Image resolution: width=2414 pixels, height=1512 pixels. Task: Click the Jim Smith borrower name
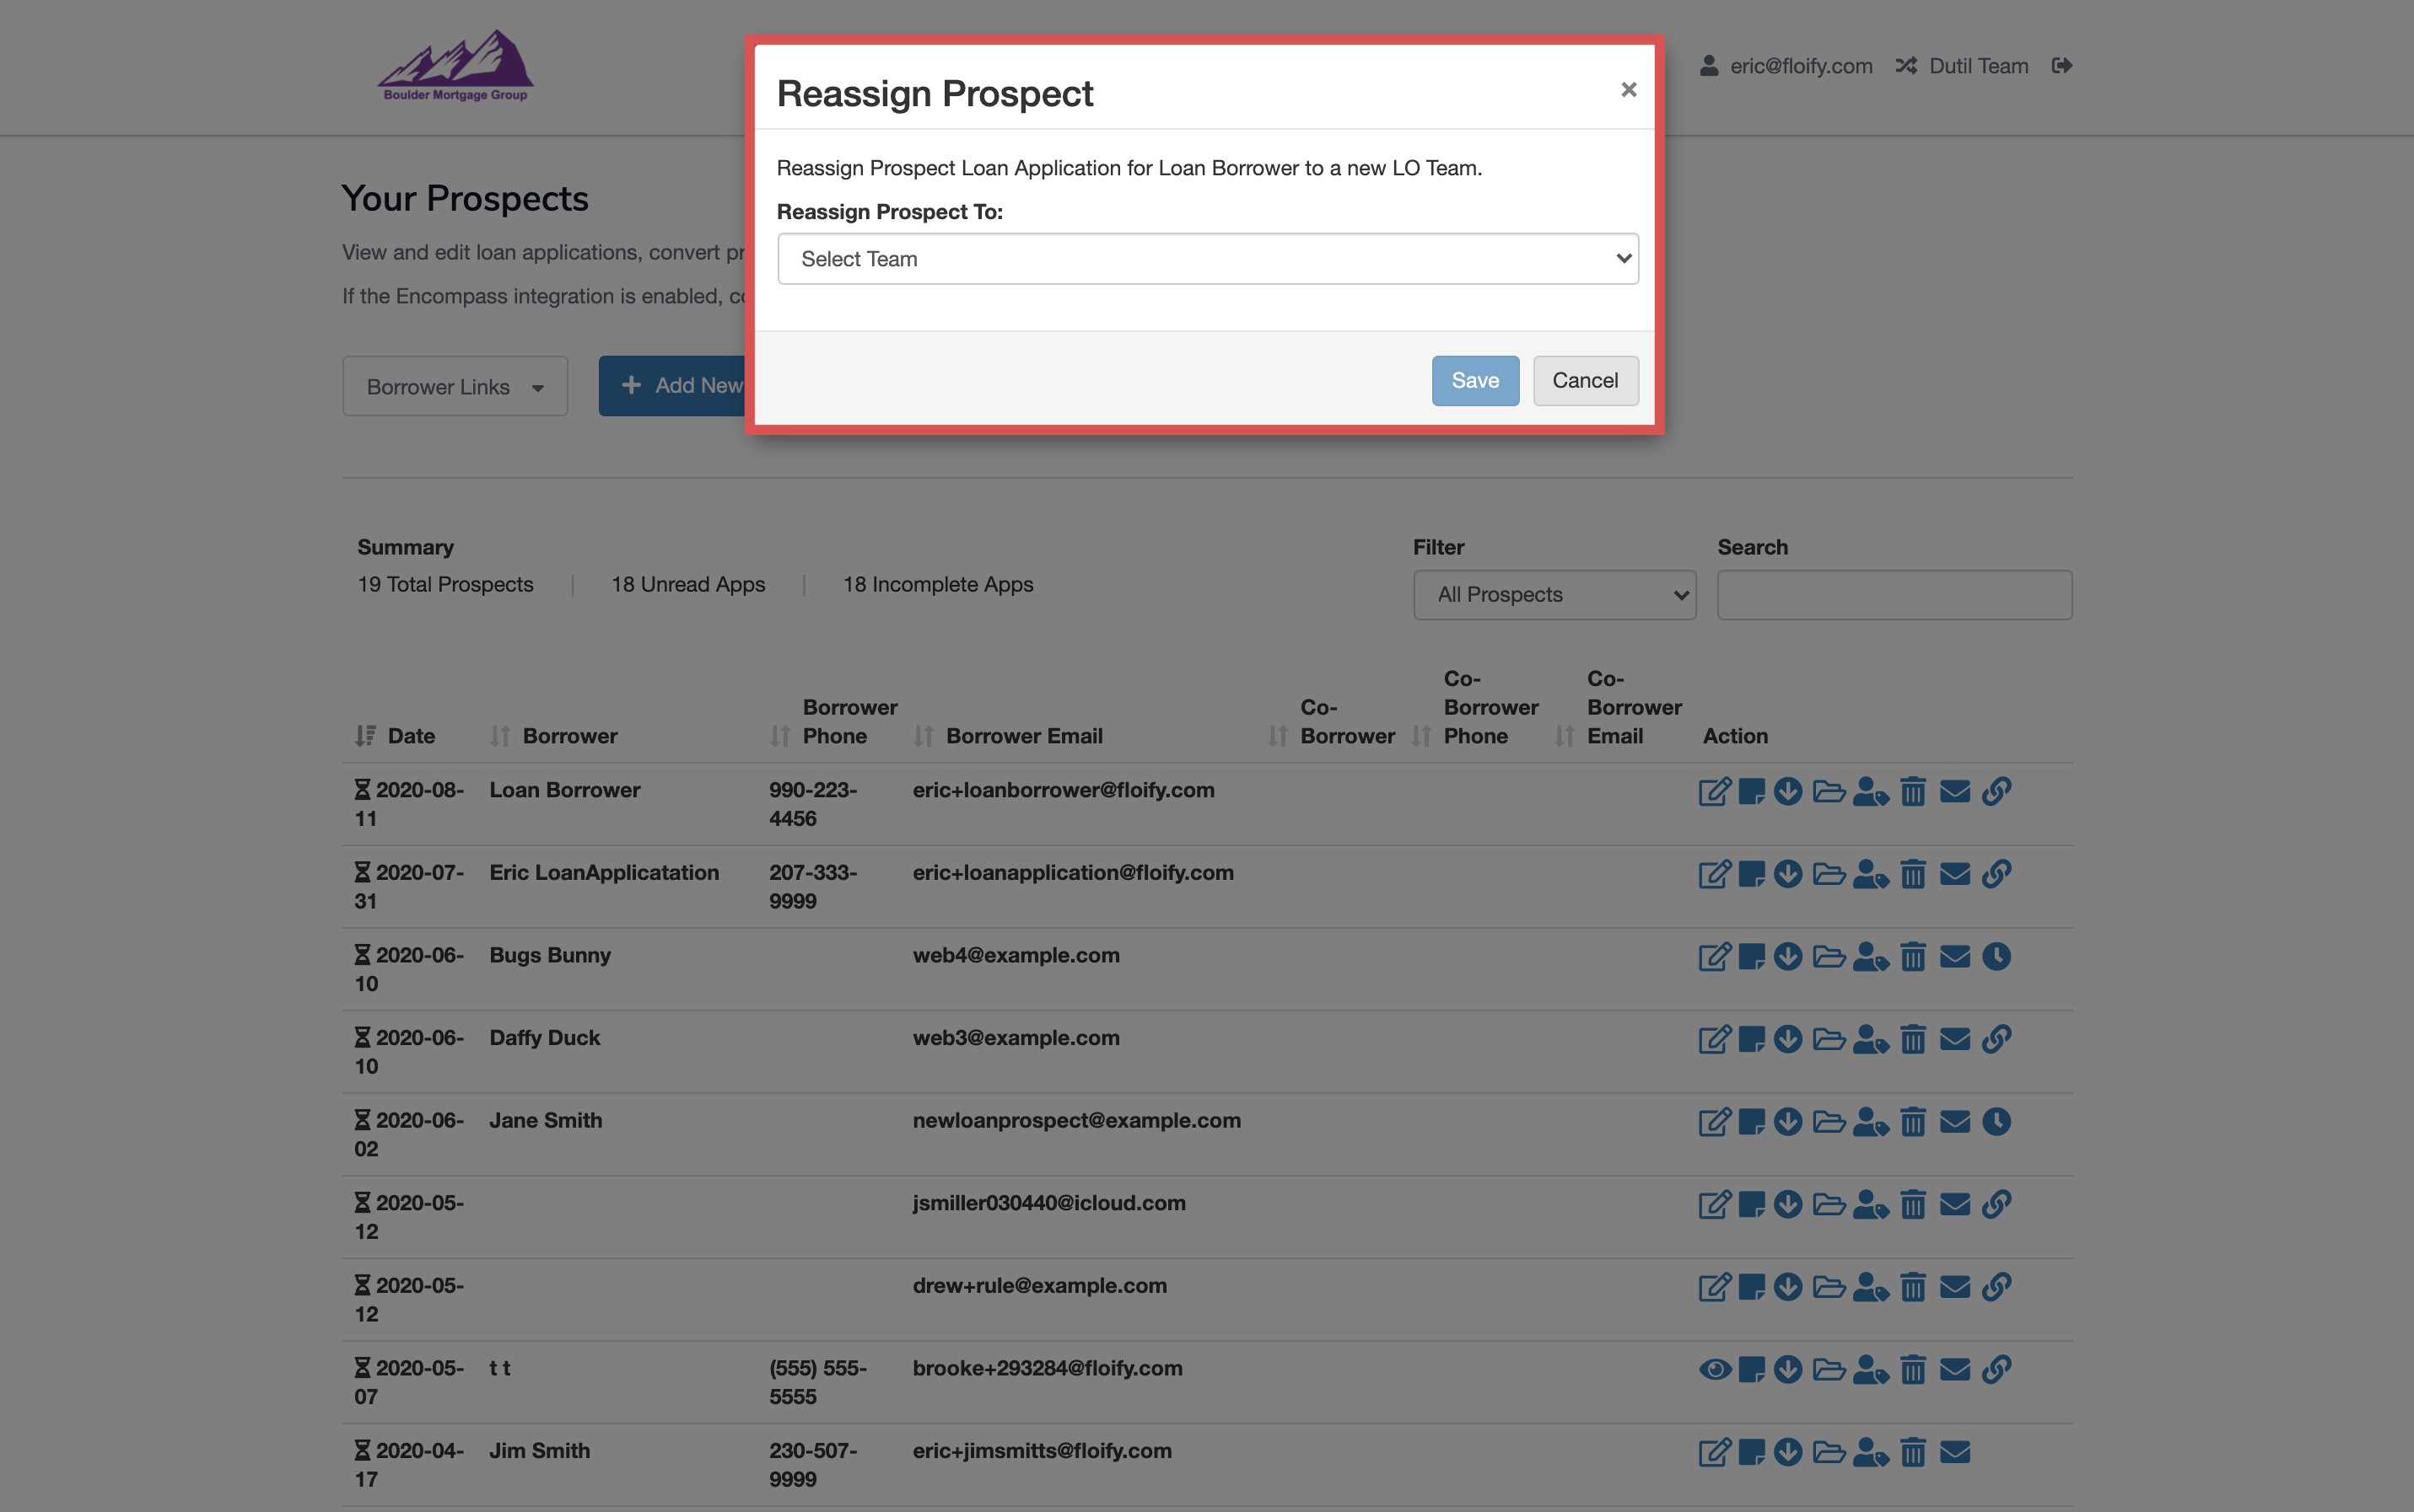tap(540, 1450)
